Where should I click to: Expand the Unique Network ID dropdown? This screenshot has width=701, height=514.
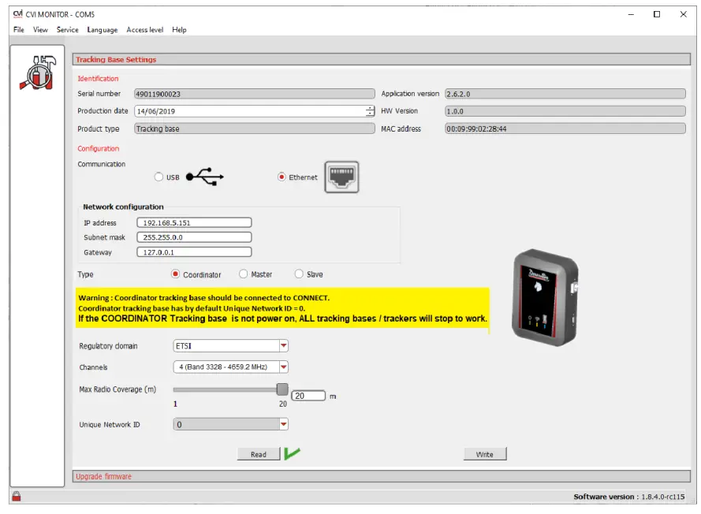click(x=285, y=423)
